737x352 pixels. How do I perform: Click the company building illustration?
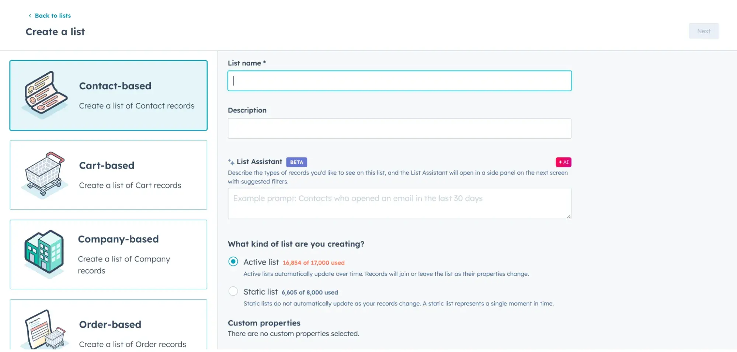(44, 254)
